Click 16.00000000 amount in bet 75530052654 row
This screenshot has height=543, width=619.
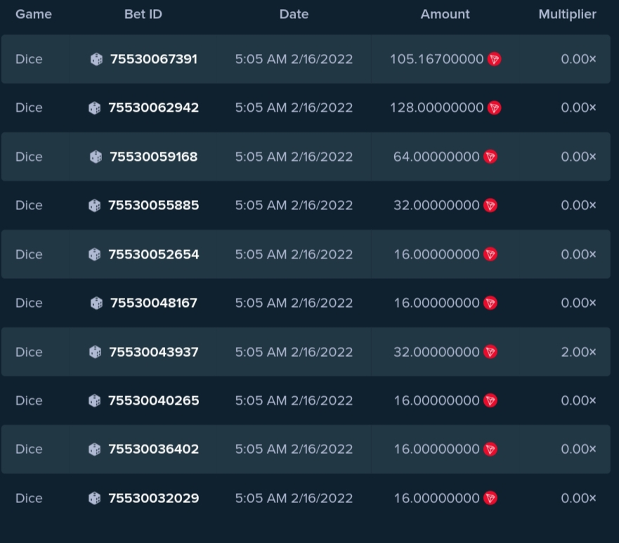pyautogui.click(x=437, y=254)
